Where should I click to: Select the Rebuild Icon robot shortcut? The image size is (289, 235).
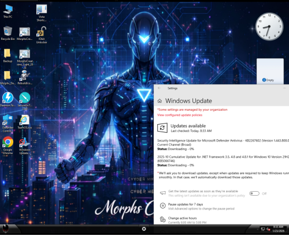pos(25,77)
